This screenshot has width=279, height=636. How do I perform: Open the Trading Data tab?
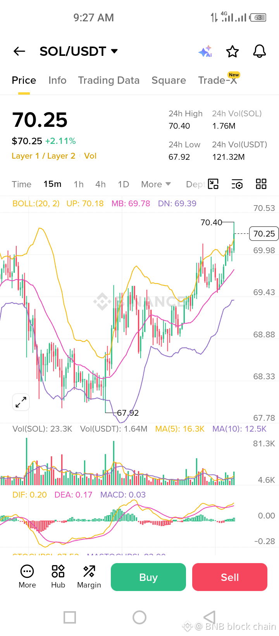coord(109,80)
